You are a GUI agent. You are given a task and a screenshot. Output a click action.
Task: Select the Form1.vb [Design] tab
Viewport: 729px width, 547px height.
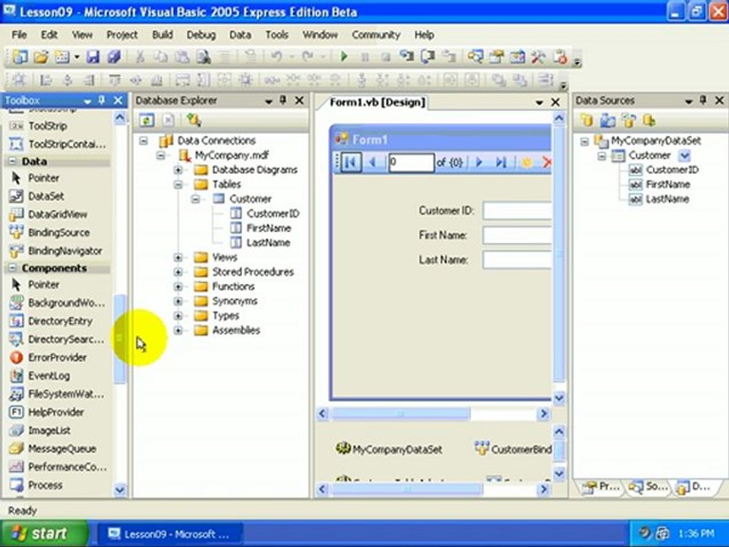pyautogui.click(x=377, y=103)
